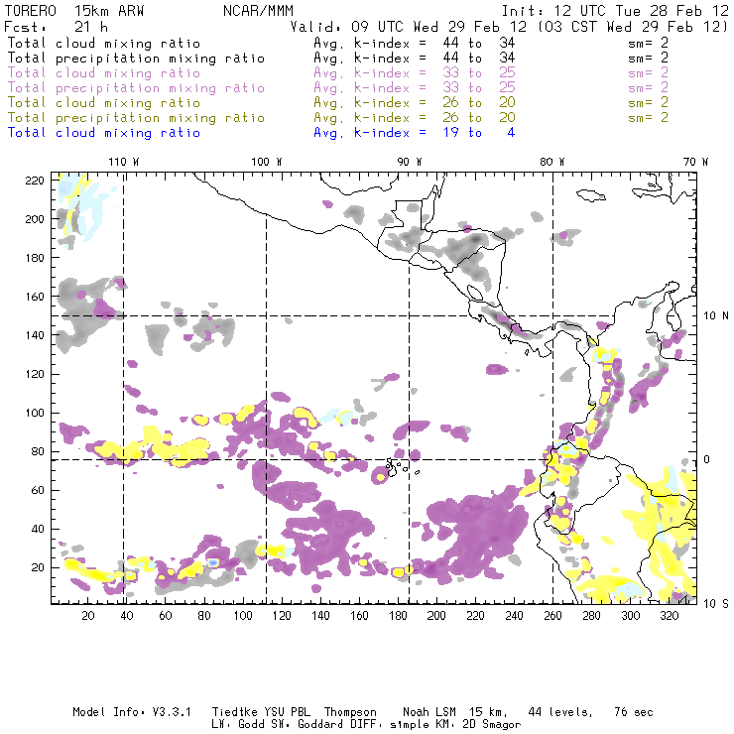This screenshot has height=734, width=734.
Task: Click the '(03 CST Wed 29 Feb 12)' text
Action: tap(633, 27)
